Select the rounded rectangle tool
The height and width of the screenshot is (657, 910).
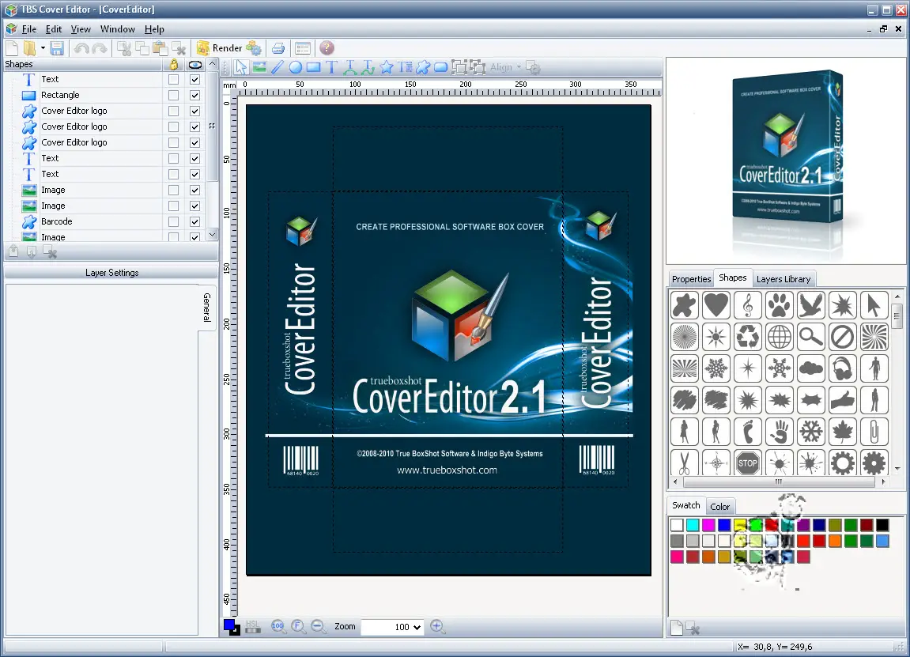coord(441,68)
